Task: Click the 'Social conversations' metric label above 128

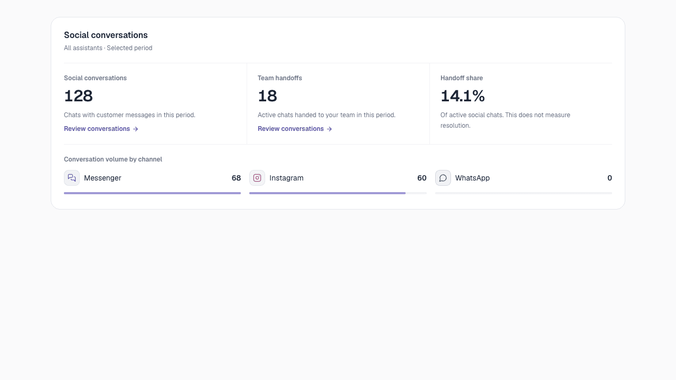Action: coord(95,78)
